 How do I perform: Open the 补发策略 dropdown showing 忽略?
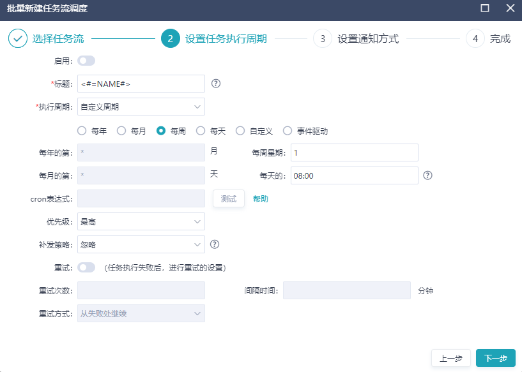(141, 244)
